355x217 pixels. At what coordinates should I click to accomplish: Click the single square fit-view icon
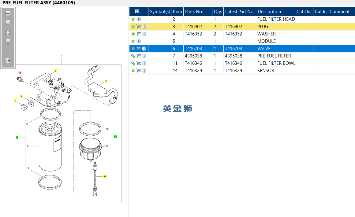(x=8, y=41)
